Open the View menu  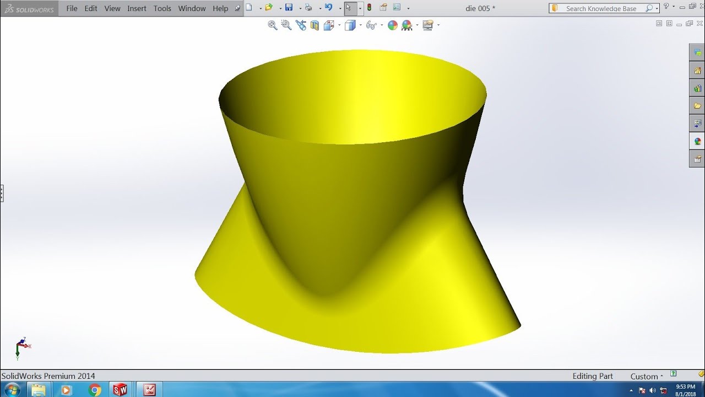coord(112,8)
